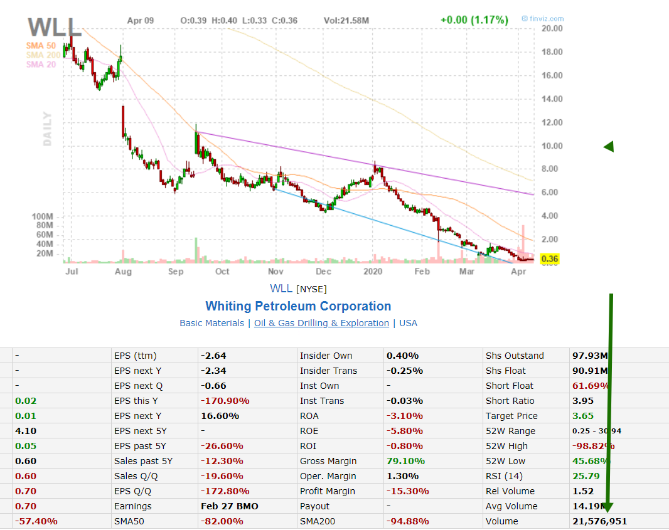The width and height of the screenshot is (669, 530).
Task: Click the Inst Trans label
Action: pos(322,401)
